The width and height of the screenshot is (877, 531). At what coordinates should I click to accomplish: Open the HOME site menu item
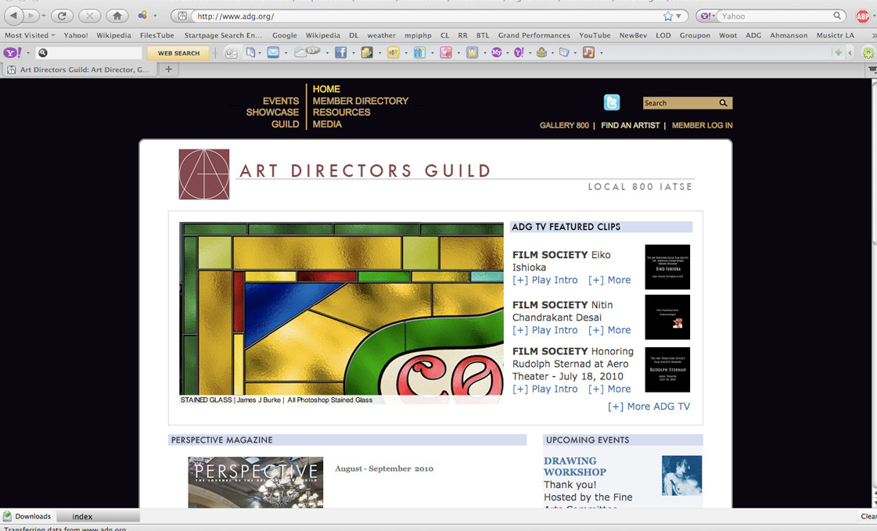point(326,89)
